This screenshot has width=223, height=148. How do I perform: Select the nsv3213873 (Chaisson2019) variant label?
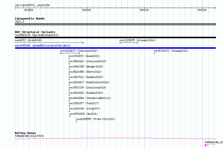pyautogui.click(x=79, y=51)
